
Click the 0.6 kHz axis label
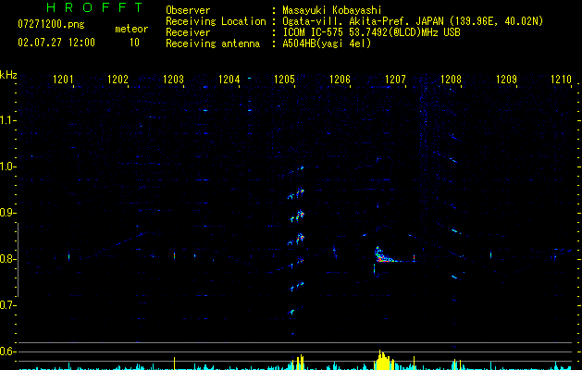tap(7, 351)
